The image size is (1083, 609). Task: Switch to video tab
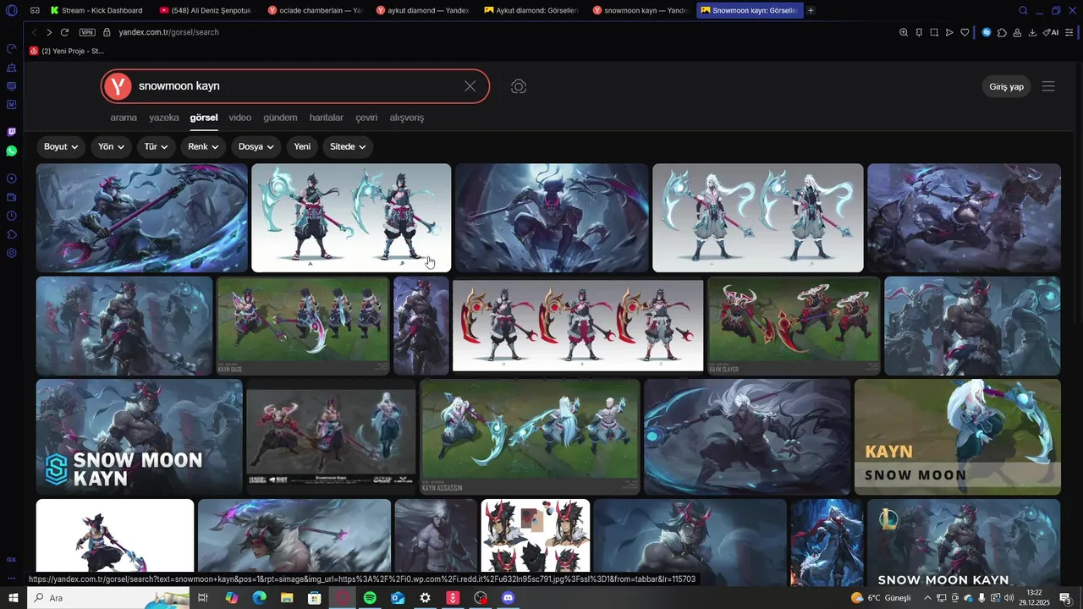pyautogui.click(x=240, y=118)
